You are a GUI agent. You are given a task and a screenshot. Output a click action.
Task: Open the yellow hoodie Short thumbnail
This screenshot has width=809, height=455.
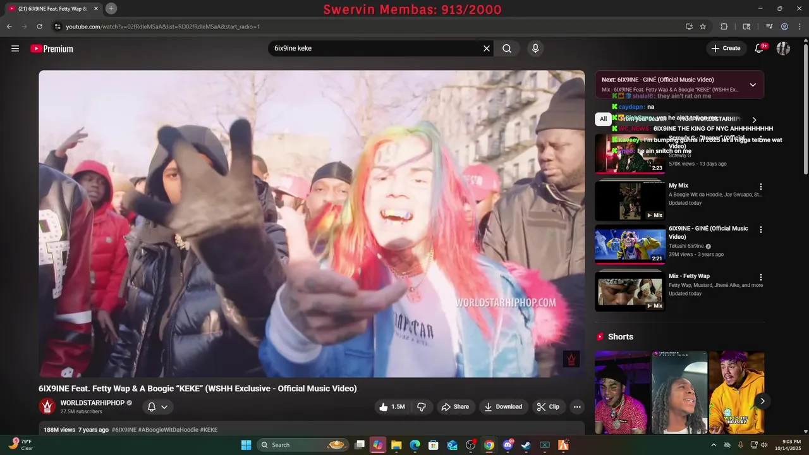pos(736,392)
